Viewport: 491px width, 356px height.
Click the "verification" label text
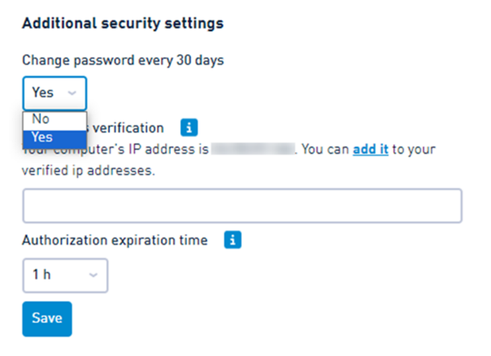128,128
